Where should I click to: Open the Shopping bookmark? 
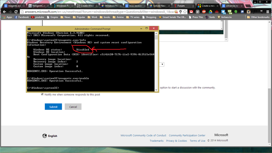point(149,17)
